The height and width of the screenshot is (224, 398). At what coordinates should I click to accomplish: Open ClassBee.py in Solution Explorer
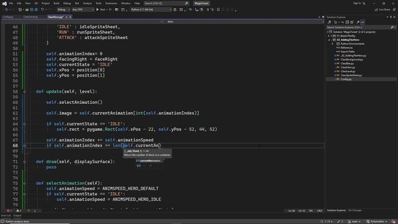click(x=347, y=63)
